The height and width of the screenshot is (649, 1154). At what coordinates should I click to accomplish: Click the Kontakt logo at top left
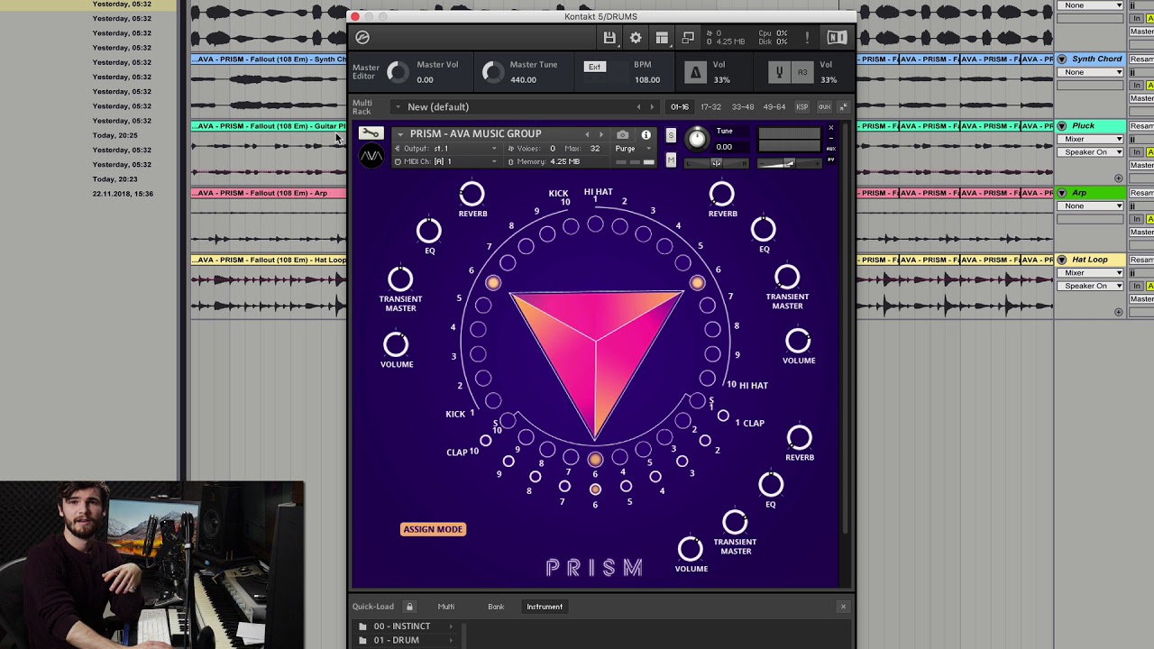click(x=362, y=38)
